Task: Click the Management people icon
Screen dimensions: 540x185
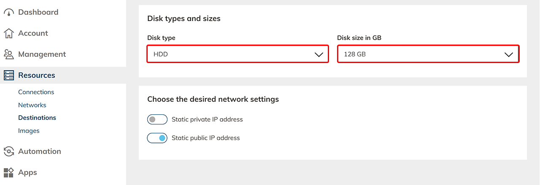Action: coord(8,54)
